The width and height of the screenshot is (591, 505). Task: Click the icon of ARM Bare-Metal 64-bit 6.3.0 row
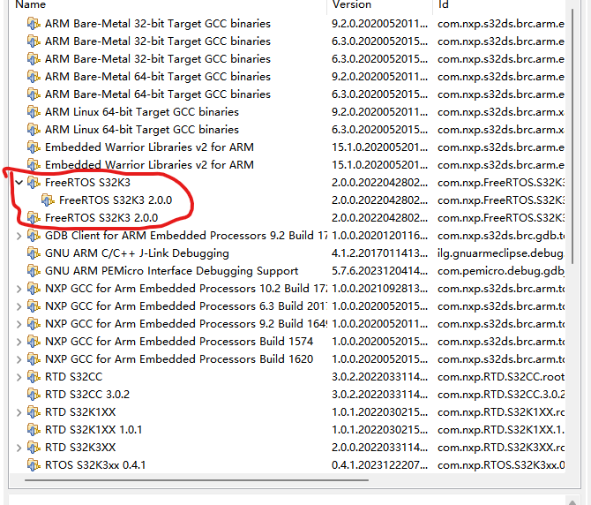34,94
